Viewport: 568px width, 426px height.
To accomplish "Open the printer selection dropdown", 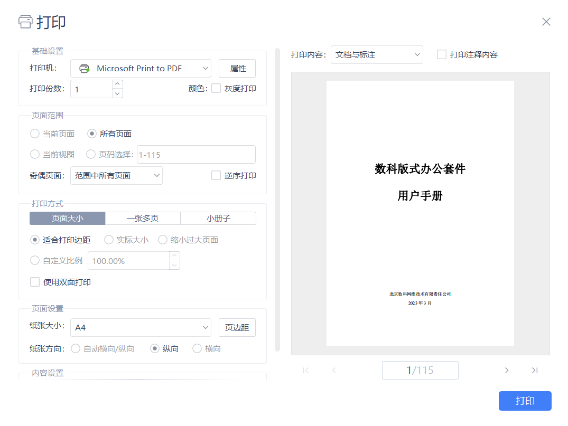I will point(141,69).
